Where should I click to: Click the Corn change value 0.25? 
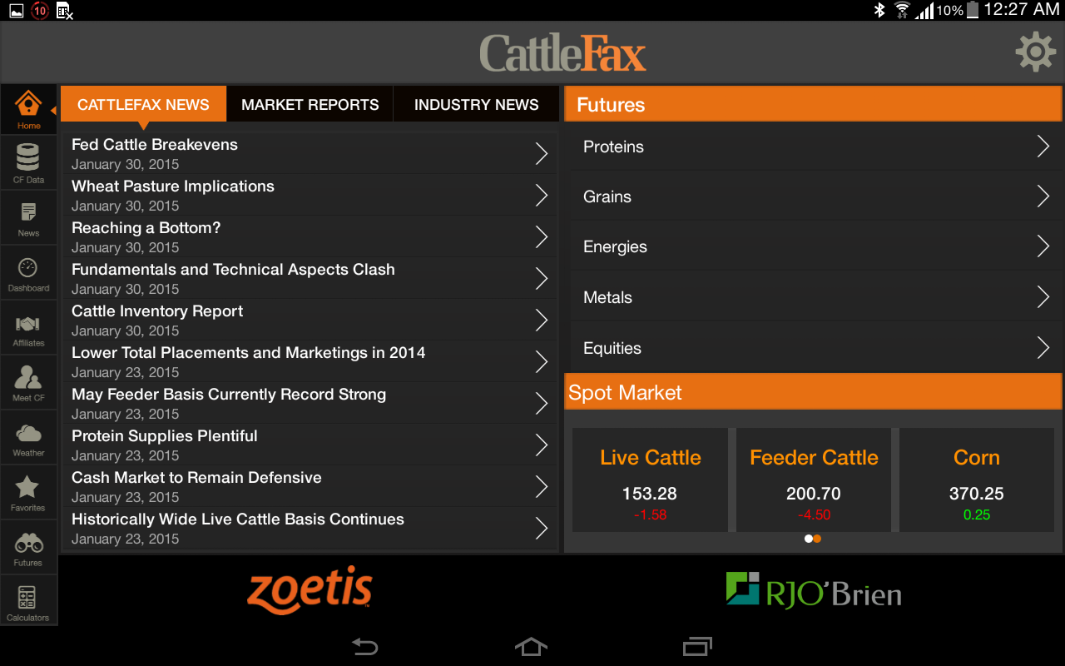click(x=977, y=514)
